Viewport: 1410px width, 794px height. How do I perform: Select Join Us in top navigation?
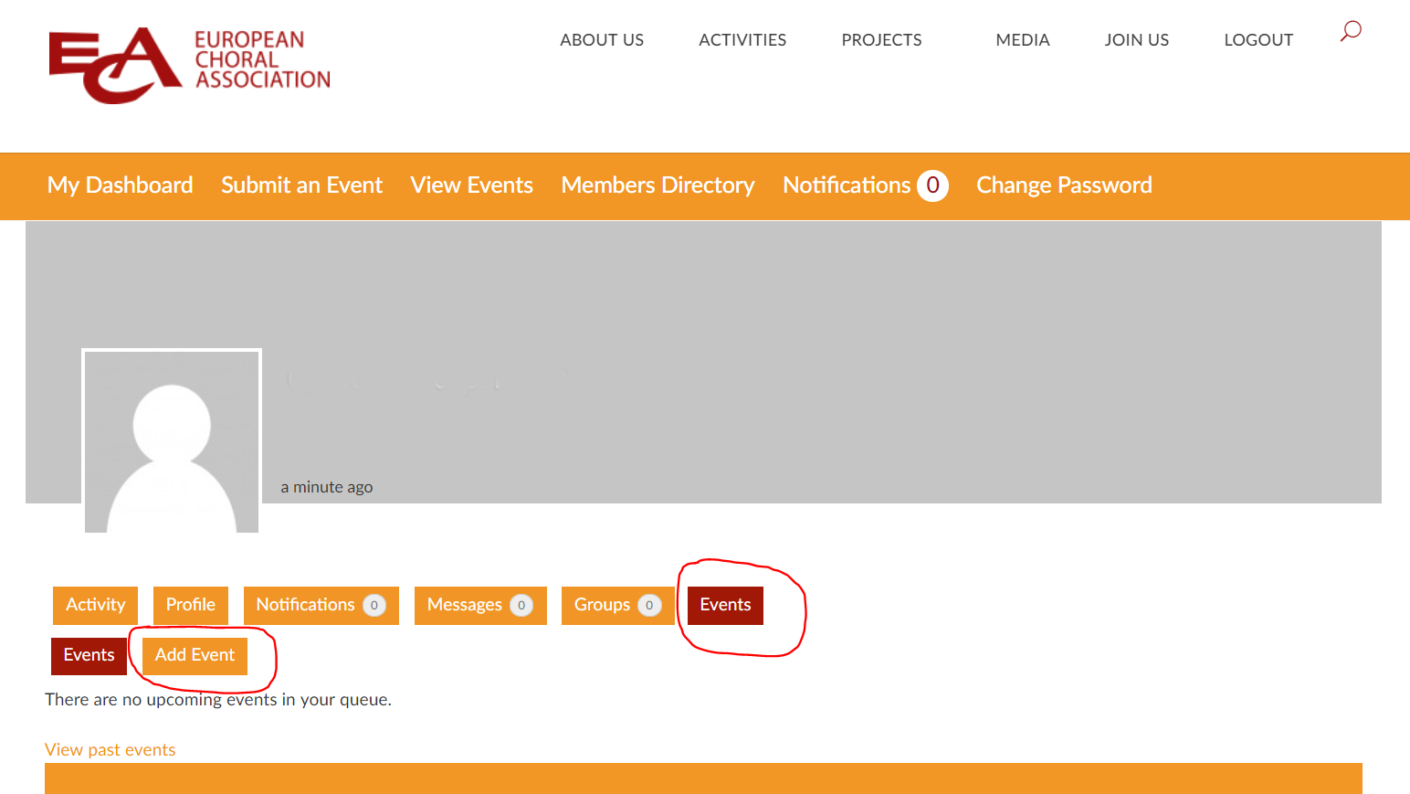click(1136, 40)
